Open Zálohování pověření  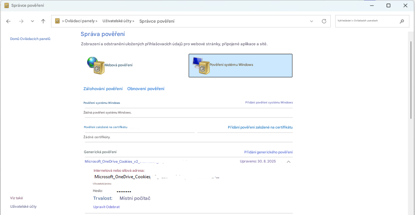pos(103,89)
